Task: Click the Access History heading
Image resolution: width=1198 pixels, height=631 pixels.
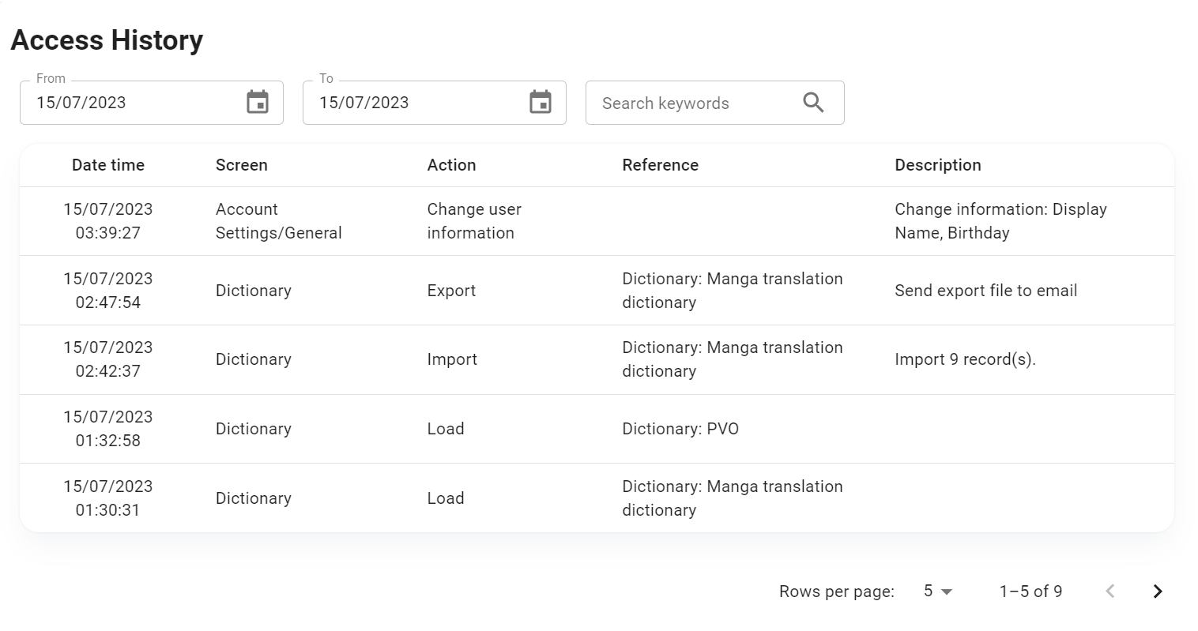Action: pyautogui.click(x=107, y=39)
